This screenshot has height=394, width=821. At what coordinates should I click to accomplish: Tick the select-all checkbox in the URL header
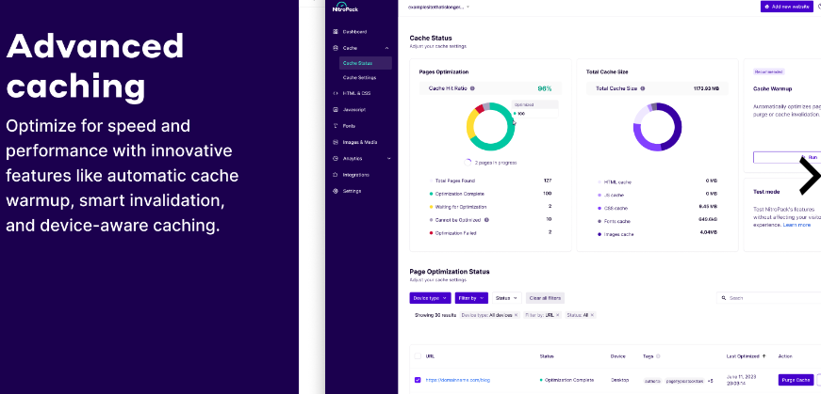(418, 356)
